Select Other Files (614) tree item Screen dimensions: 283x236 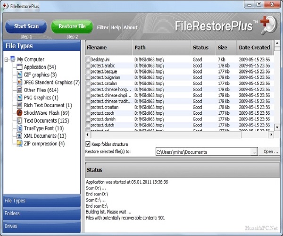pyautogui.click(x=41, y=90)
